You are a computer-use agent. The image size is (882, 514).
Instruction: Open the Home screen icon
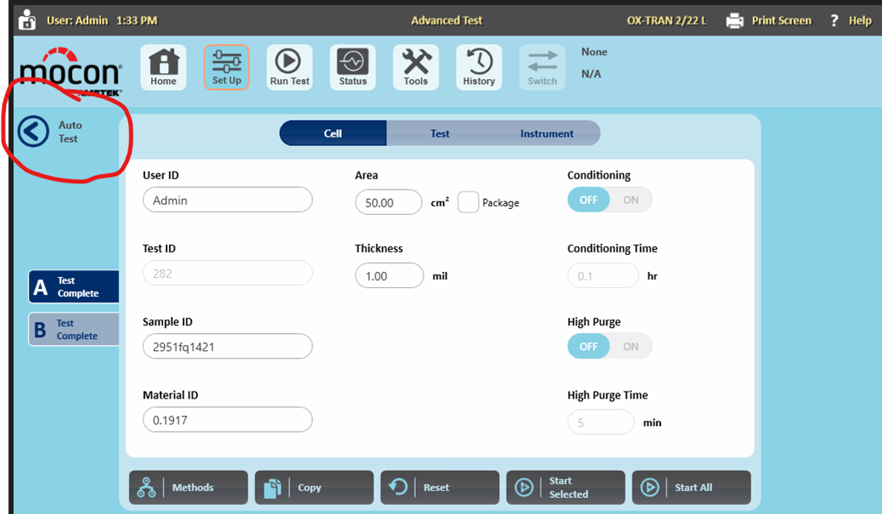(x=163, y=67)
